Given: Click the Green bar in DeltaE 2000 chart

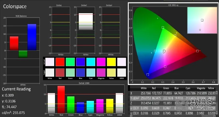Looking at the screenshot, I should click(71, 105).
